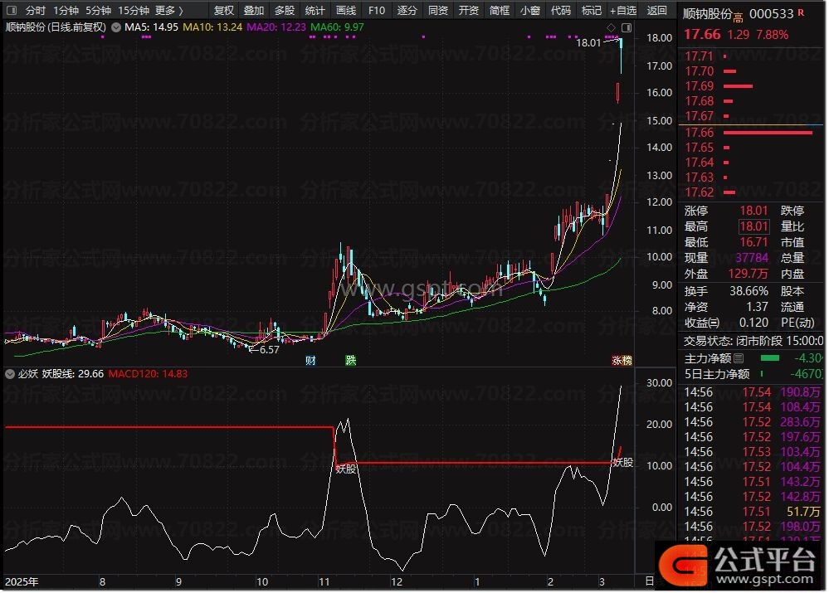Viewport: 829px width, 593px height.
Task: Add stock with +自选 button
Action: tap(622, 11)
